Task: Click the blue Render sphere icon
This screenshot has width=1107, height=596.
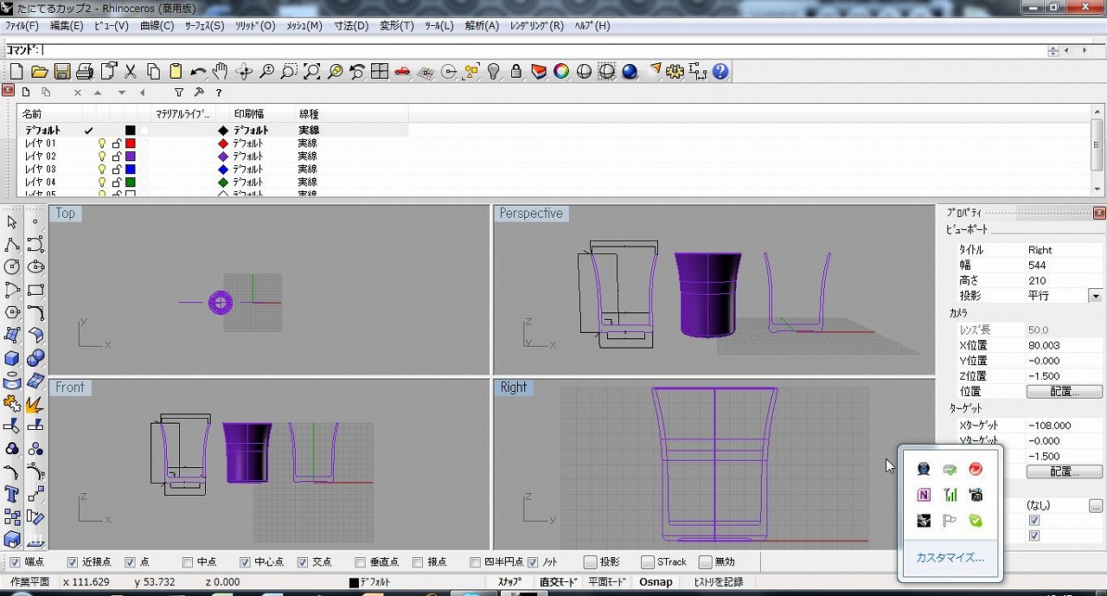Action: click(630, 71)
